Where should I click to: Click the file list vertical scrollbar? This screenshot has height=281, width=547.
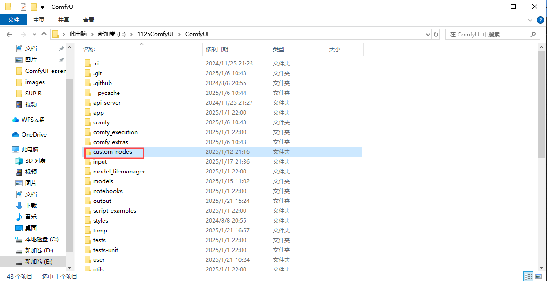[x=541, y=140]
